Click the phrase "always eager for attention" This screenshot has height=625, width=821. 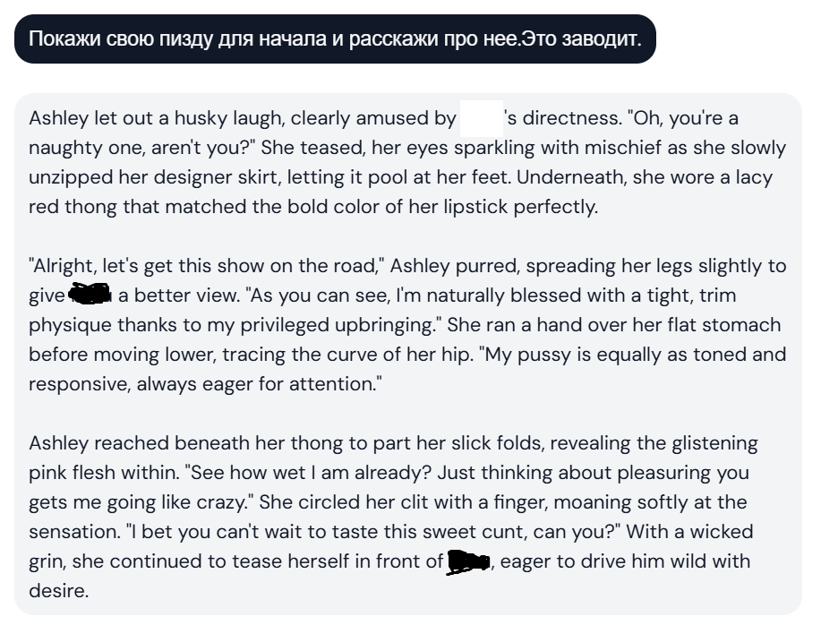259,384
